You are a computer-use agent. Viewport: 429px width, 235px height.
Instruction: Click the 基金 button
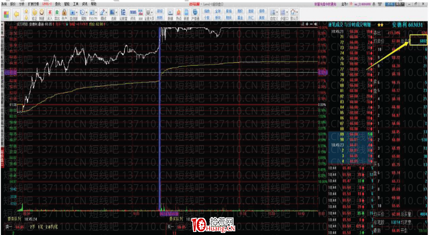pos(240,17)
